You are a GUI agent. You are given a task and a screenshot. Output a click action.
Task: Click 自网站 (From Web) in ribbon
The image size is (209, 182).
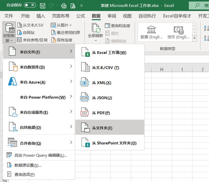coord(26,32)
